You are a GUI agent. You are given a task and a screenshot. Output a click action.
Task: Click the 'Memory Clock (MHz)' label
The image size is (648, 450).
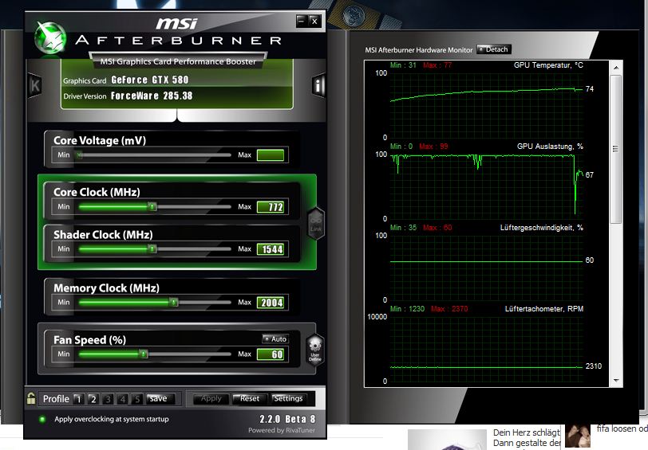pyautogui.click(x=106, y=288)
